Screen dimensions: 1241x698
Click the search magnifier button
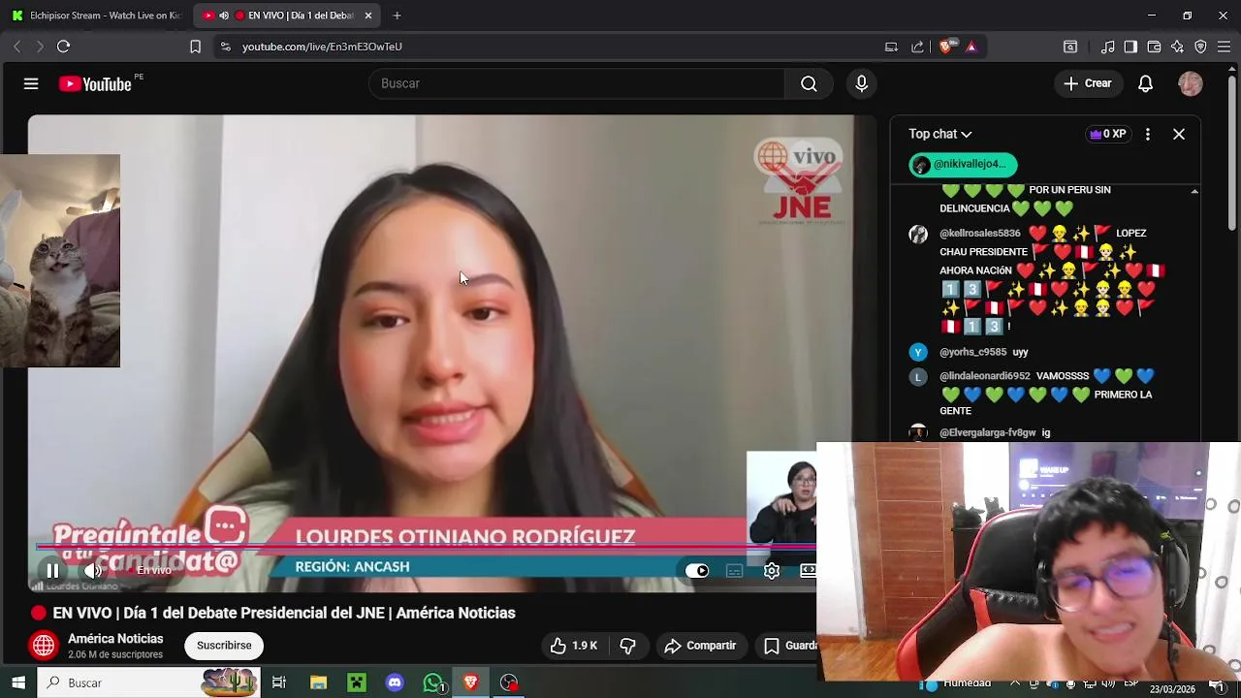809,83
